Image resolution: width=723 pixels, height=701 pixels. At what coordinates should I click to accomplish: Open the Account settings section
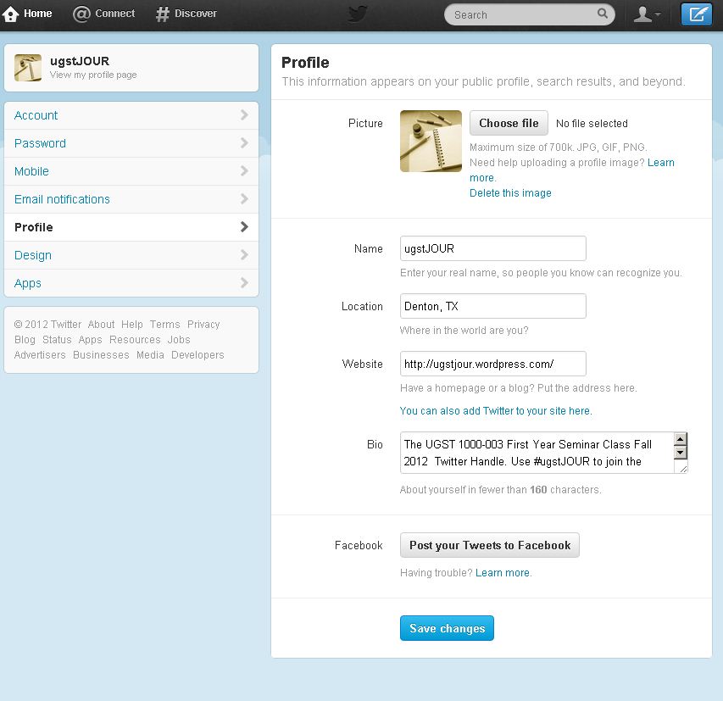point(131,115)
